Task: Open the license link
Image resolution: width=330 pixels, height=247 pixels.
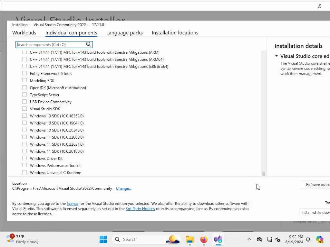Action: click(73, 204)
